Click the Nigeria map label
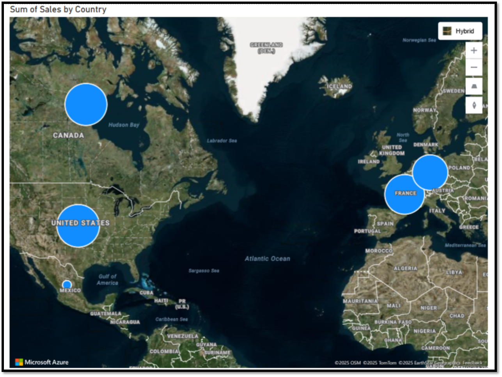Image resolution: width=502 pixels, height=377 pixels. click(x=425, y=331)
